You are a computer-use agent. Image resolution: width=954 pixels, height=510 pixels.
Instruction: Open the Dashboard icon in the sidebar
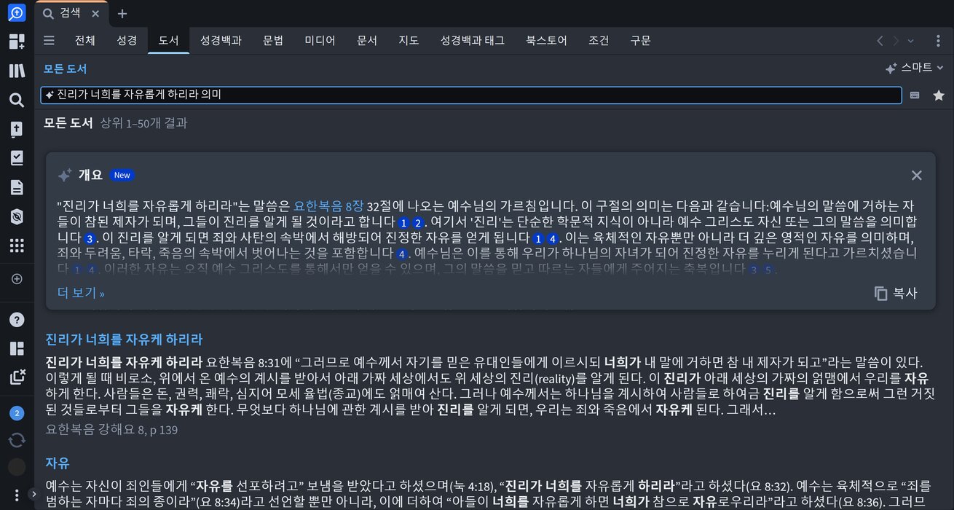point(16,42)
